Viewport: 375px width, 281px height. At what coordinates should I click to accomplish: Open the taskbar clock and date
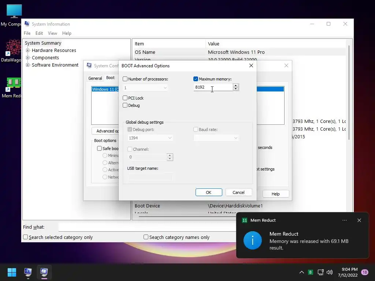pyautogui.click(x=348, y=272)
